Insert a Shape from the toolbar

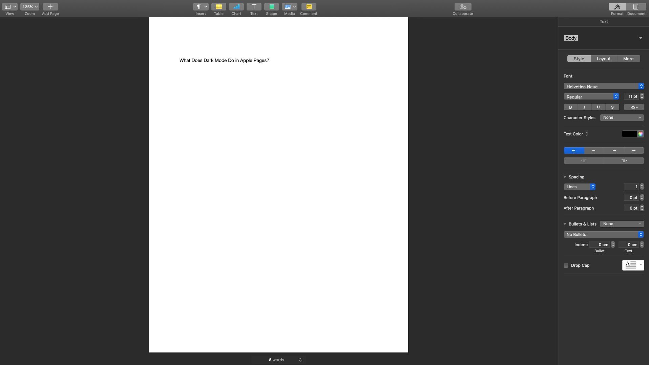[x=272, y=7]
